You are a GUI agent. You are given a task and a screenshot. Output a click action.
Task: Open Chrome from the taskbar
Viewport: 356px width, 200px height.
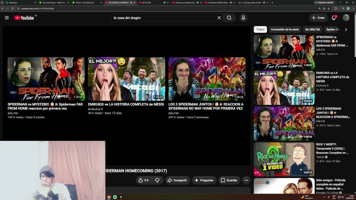(x=109, y=197)
